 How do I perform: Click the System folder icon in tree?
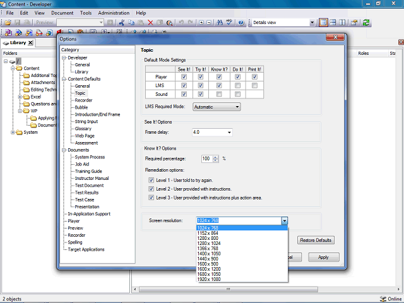point(18,132)
